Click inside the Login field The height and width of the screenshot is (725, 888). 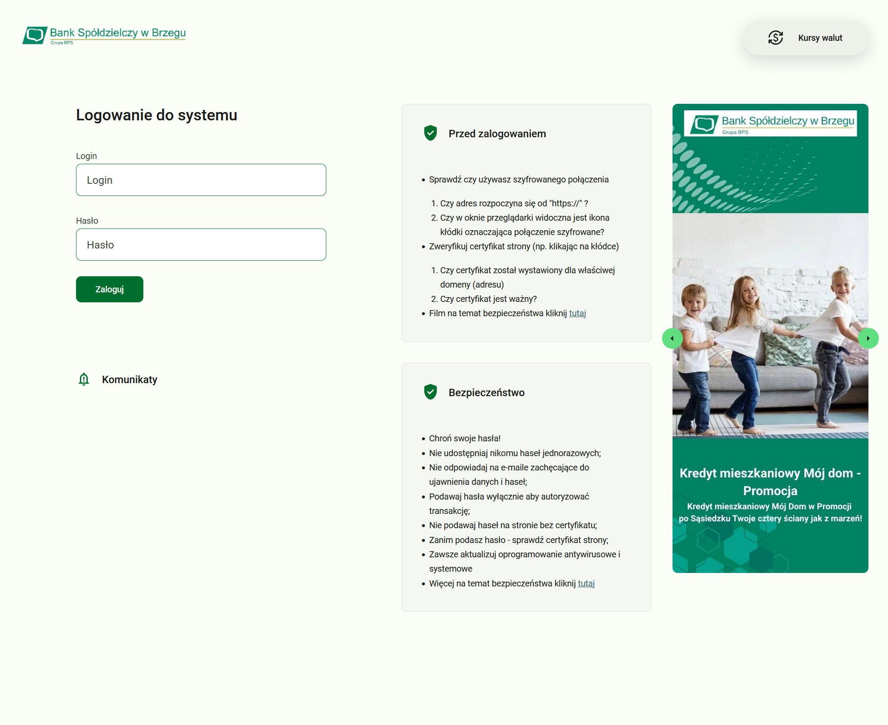pos(201,180)
